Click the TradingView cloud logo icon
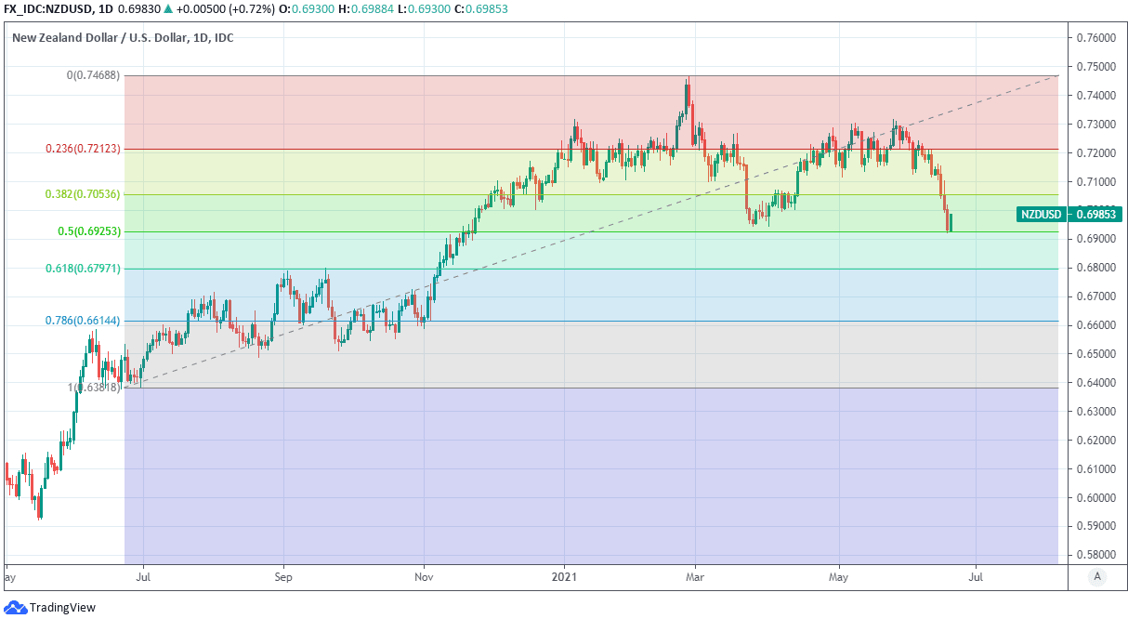 coord(15,608)
